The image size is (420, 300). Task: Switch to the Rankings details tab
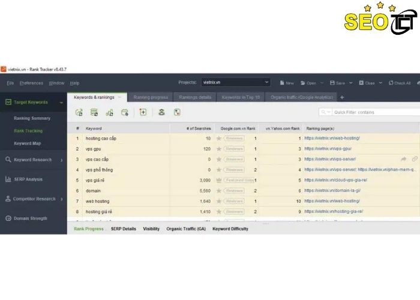pos(195,97)
